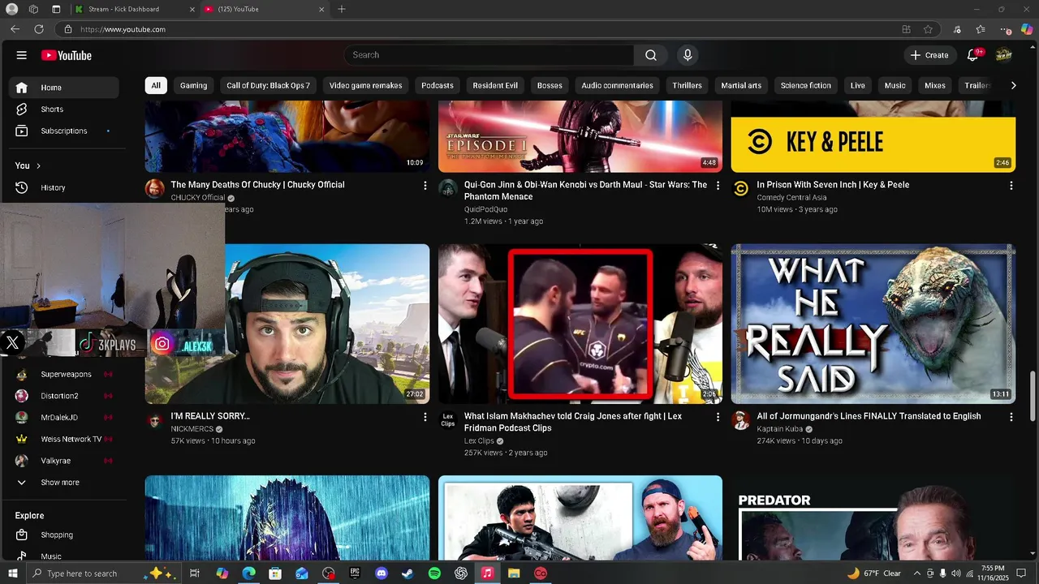
Task: Select the Live filter chip
Action: [x=858, y=85]
